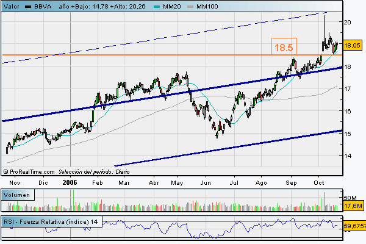Click the Jun month label on time axis
366x244 pixels.
point(206,183)
